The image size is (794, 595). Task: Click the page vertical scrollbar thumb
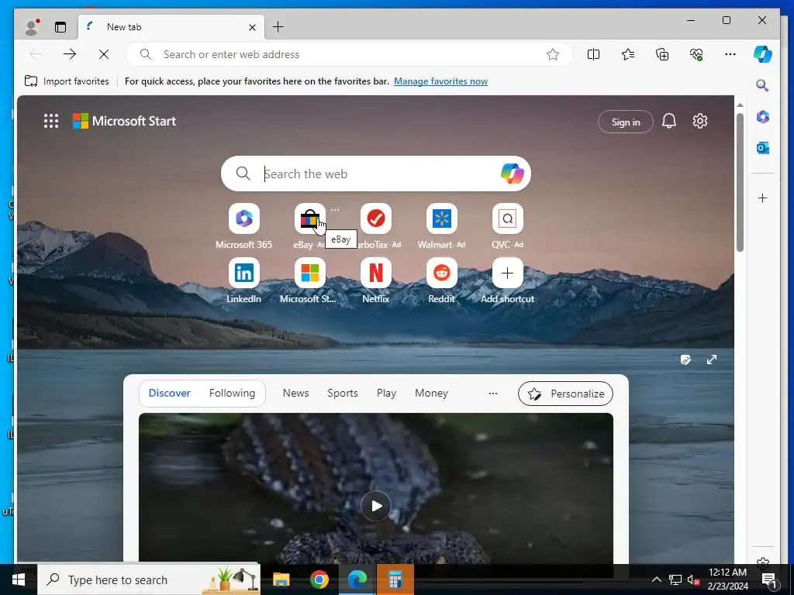(x=740, y=182)
